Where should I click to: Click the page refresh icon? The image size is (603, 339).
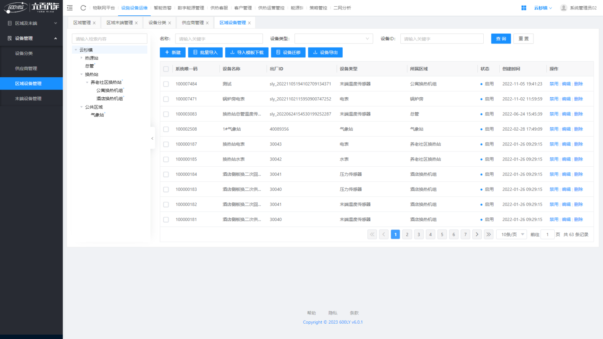pyautogui.click(x=83, y=8)
